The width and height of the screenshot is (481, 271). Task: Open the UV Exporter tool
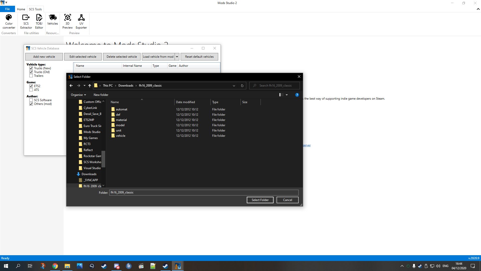(81, 21)
